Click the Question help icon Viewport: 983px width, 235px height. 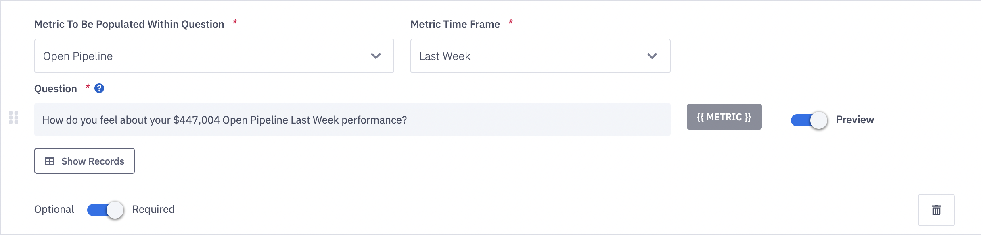[99, 89]
